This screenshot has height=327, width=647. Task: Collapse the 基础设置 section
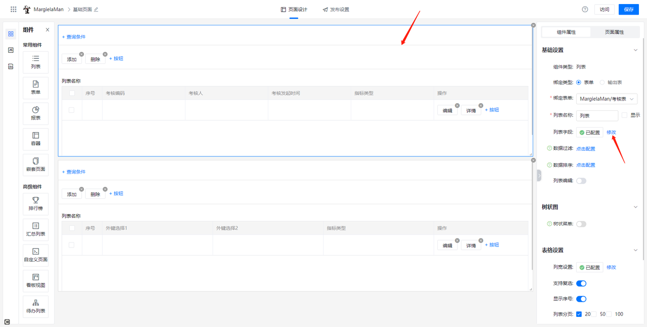635,50
